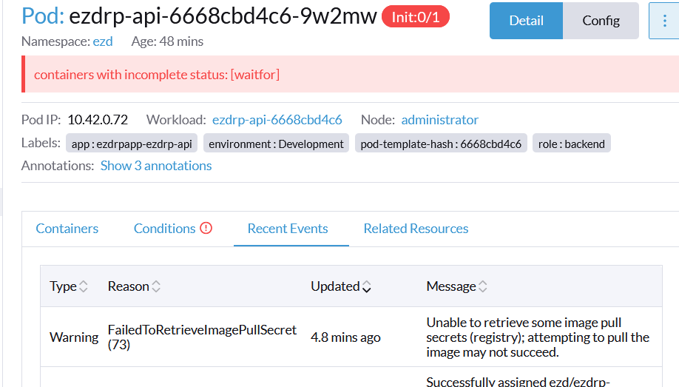This screenshot has width=679, height=387.
Task: Sort events by Reason column arrows
Action: [x=156, y=286]
